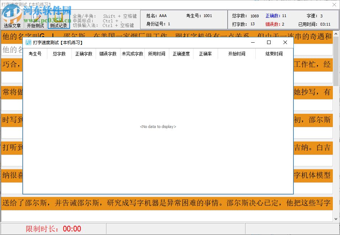Minimize the 测试记录 dialog window
Image resolution: width=340 pixels, height=235 pixels.
253,42
